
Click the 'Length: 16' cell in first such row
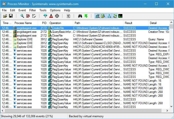(x=155, y=81)
